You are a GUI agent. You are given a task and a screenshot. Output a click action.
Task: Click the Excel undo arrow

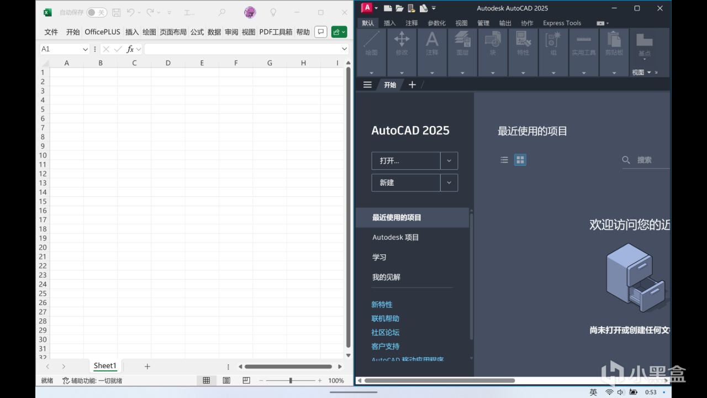130,12
